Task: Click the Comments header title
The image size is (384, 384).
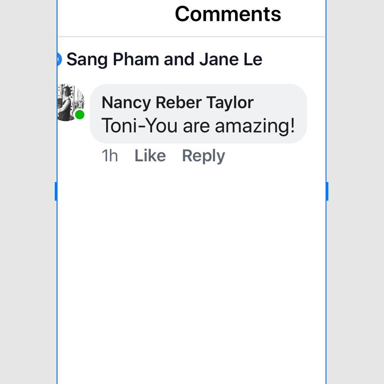Action: coord(228,14)
